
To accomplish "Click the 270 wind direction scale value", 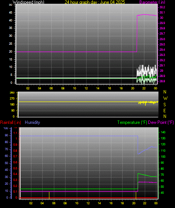I will [x=12, y=99].
